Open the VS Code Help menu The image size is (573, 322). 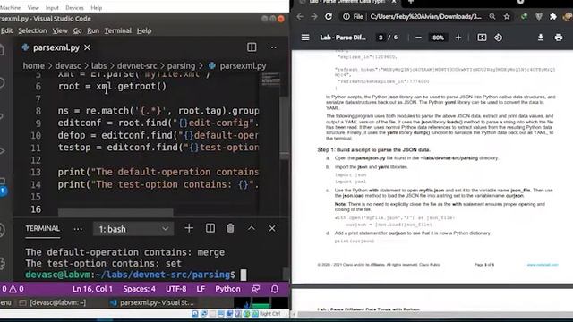point(144,30)
